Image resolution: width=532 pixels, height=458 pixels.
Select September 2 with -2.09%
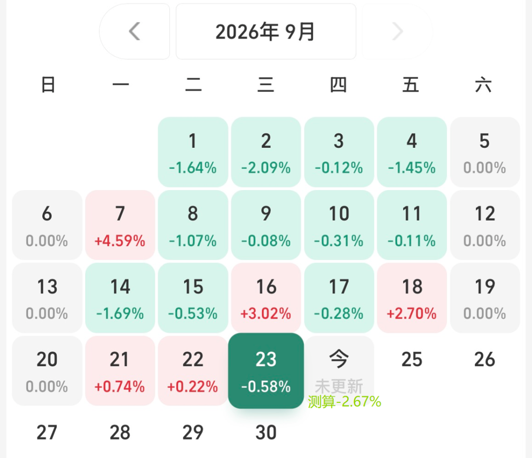click(x=266, y=152)
